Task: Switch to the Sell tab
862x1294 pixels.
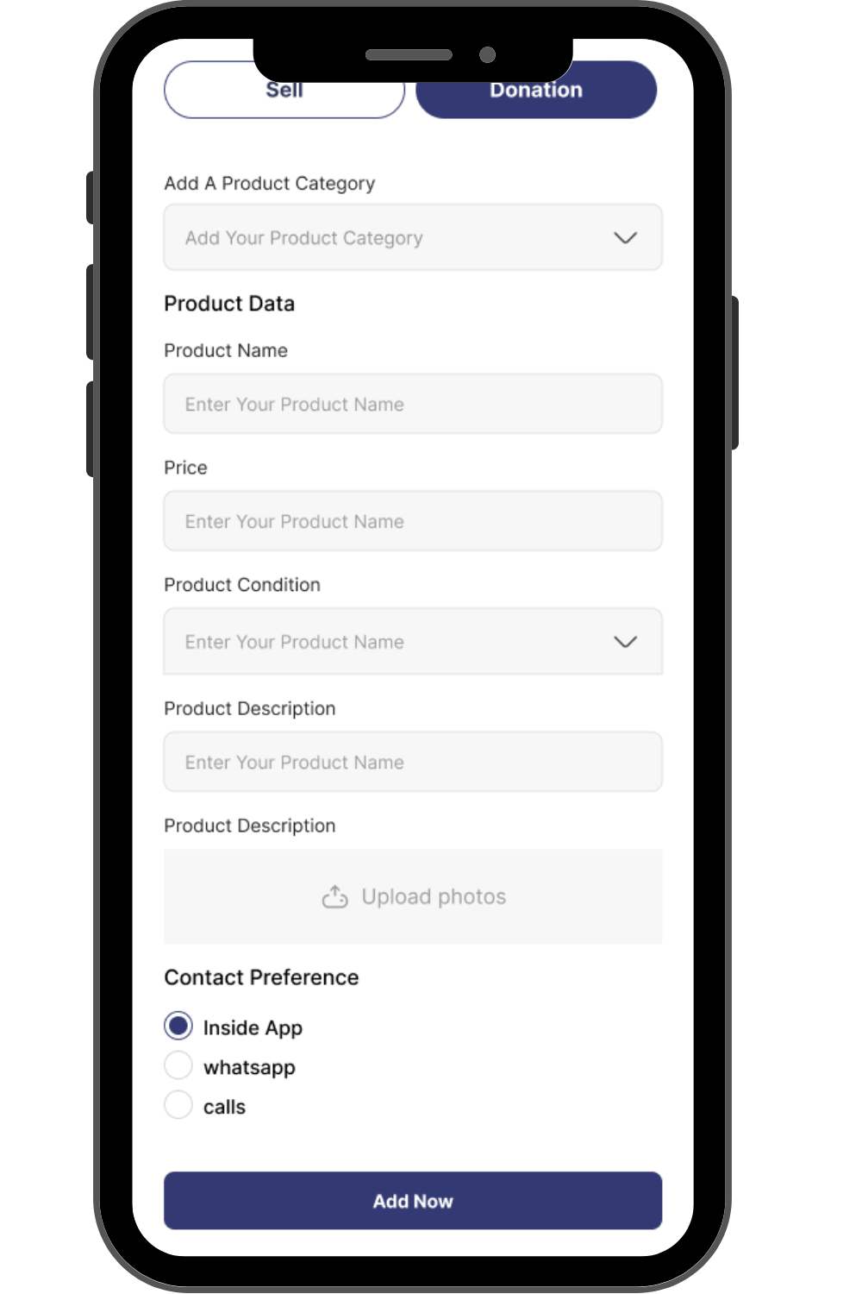Action: 284,90
